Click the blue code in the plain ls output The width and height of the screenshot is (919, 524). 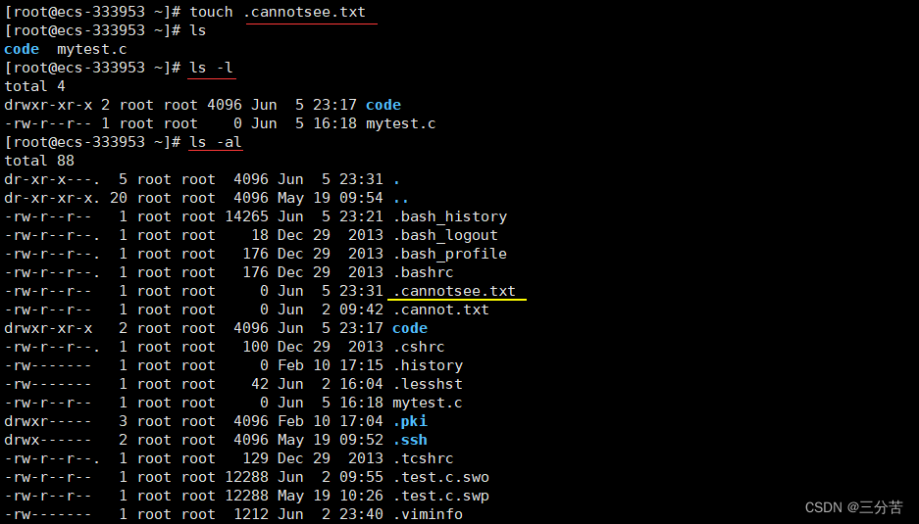(22, 49)
